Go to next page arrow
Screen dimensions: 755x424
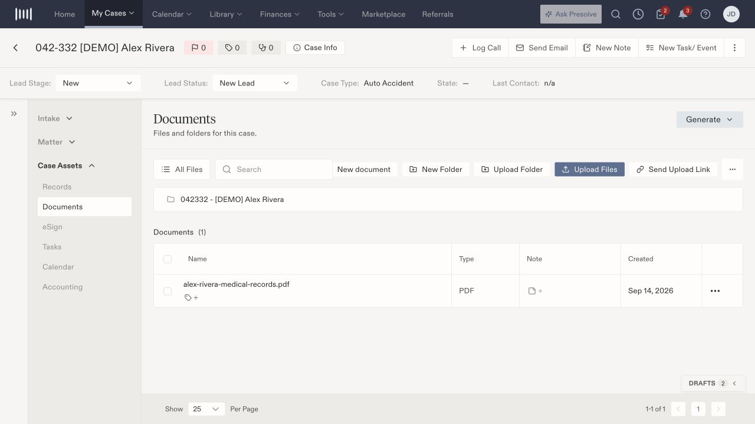pos(718,409)
